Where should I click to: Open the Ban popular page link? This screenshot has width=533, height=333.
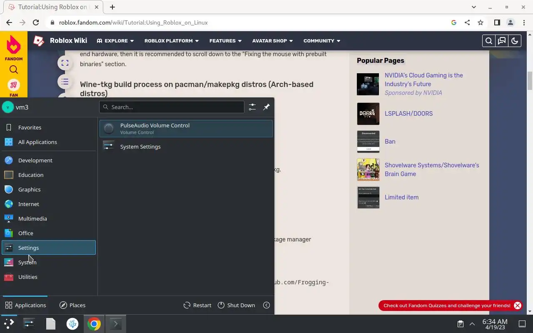390,142
